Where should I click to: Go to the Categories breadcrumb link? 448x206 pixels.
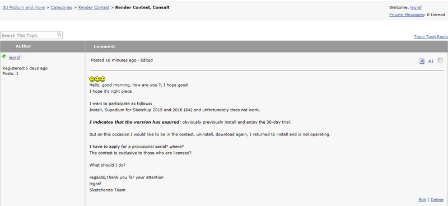[62, 7]
